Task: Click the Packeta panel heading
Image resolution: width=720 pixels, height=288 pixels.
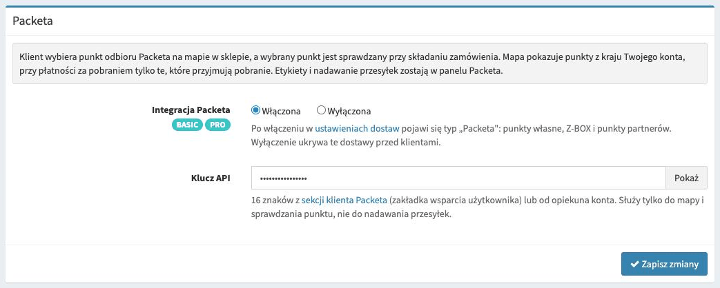Action: 32,21
